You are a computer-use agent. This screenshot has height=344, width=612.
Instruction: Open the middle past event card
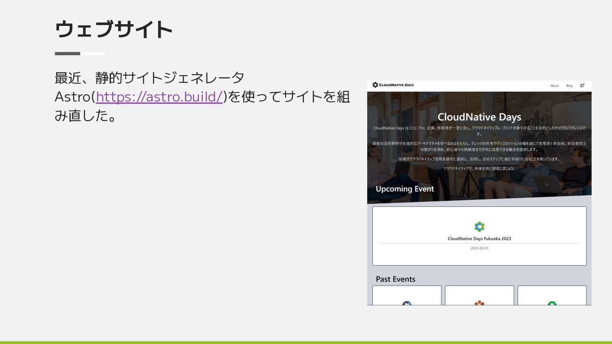479,296
